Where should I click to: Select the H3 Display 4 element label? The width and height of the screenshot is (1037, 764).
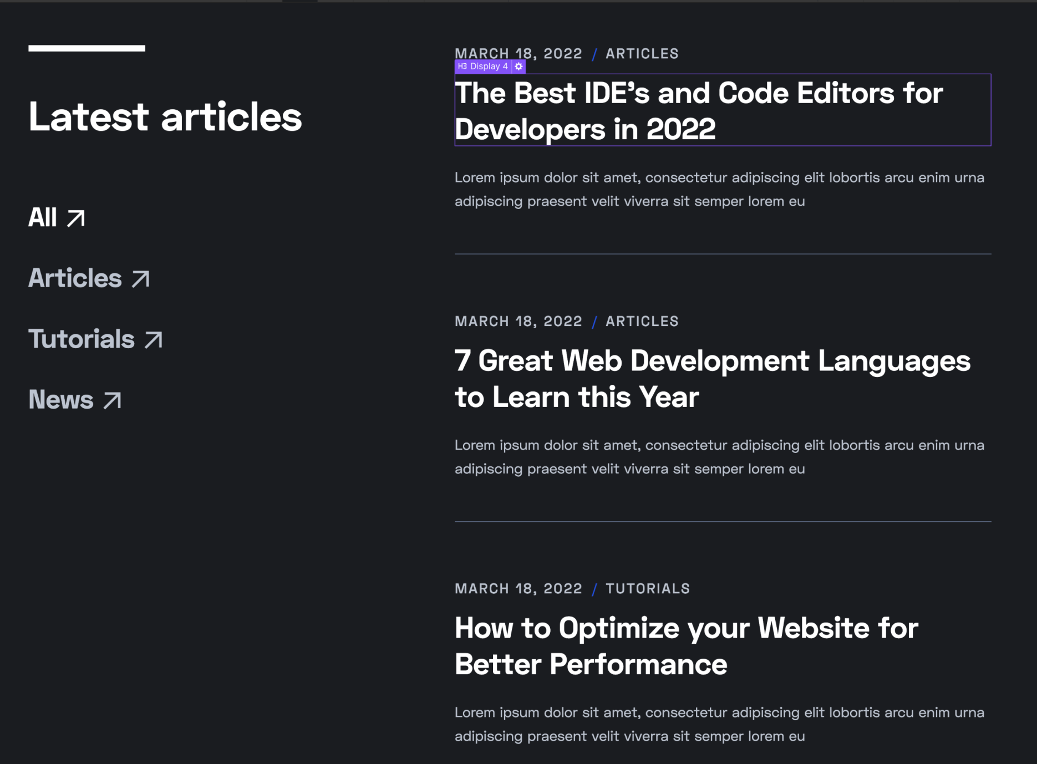pos(482,66)
